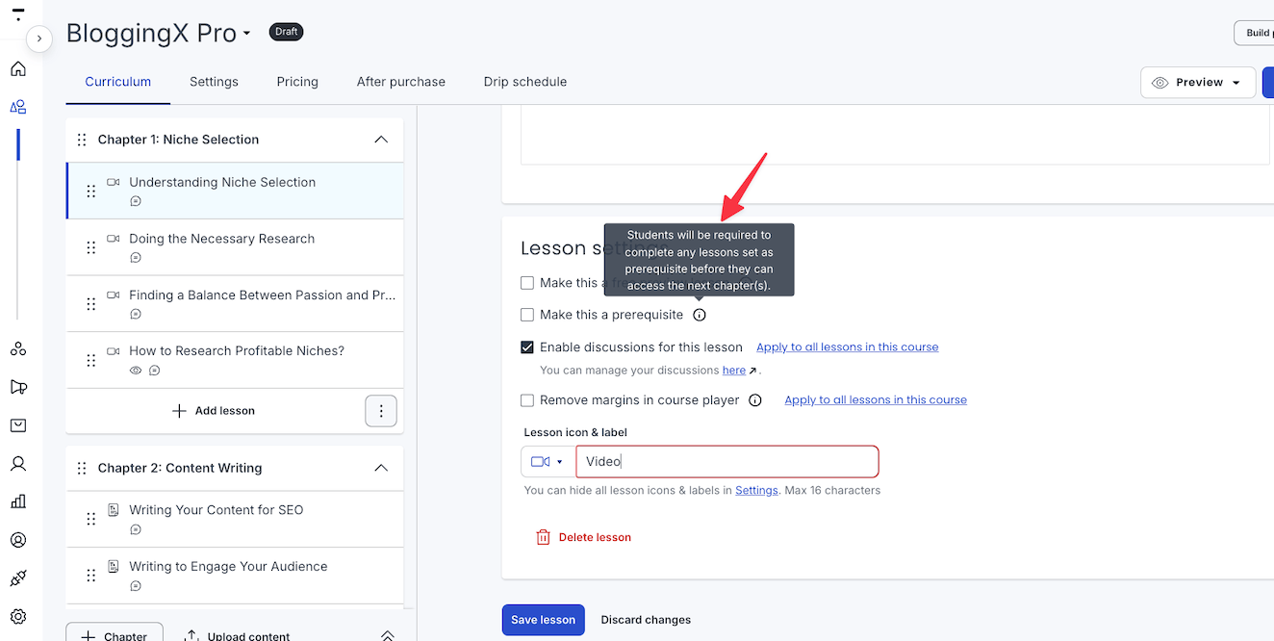Open the settings gear in left sidebar
1274x641 pixels.
click(18, 617)
